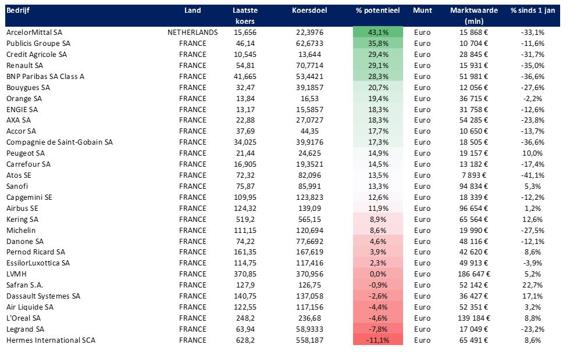
Task: Click LVMH market value 186 647 €
Action: pos(473,274)
